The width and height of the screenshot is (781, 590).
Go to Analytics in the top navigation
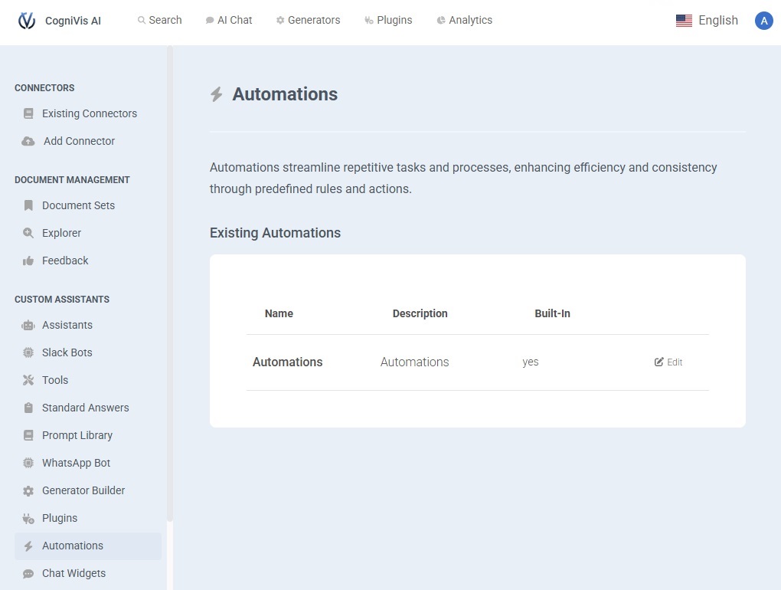(x=464, y=20)
